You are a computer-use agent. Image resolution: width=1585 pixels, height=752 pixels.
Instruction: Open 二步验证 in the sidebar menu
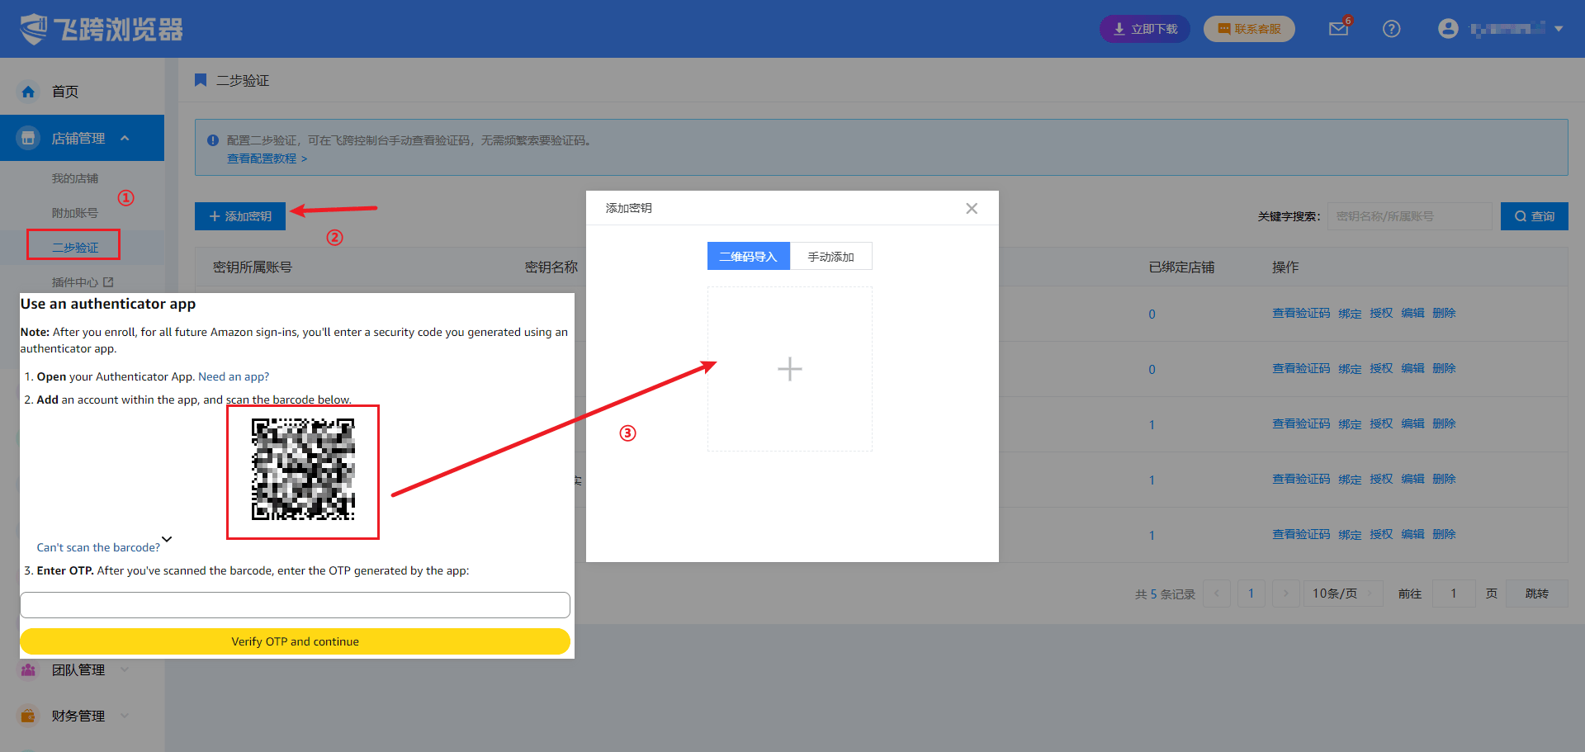(74, 247)
